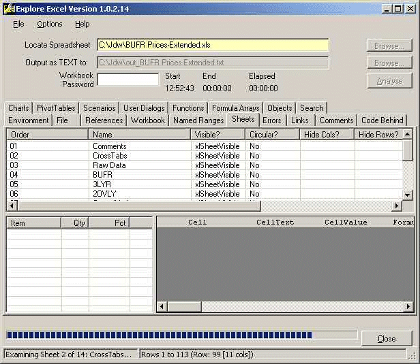This screenshot has width=420, height=364.
Task: Click the Hide Rows? column header
Action: (x=378, y=135)
